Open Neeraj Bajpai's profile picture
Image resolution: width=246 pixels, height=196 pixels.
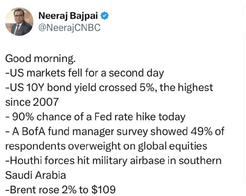click(19, 22)
